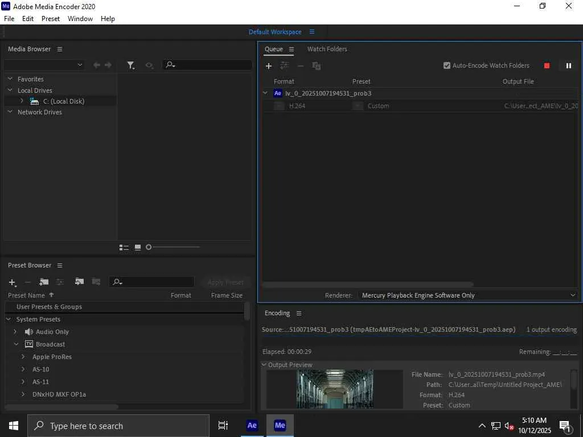Screen dimensions: 583x437
Task: Collapse the System Presets group
Action: pos(9,320)
